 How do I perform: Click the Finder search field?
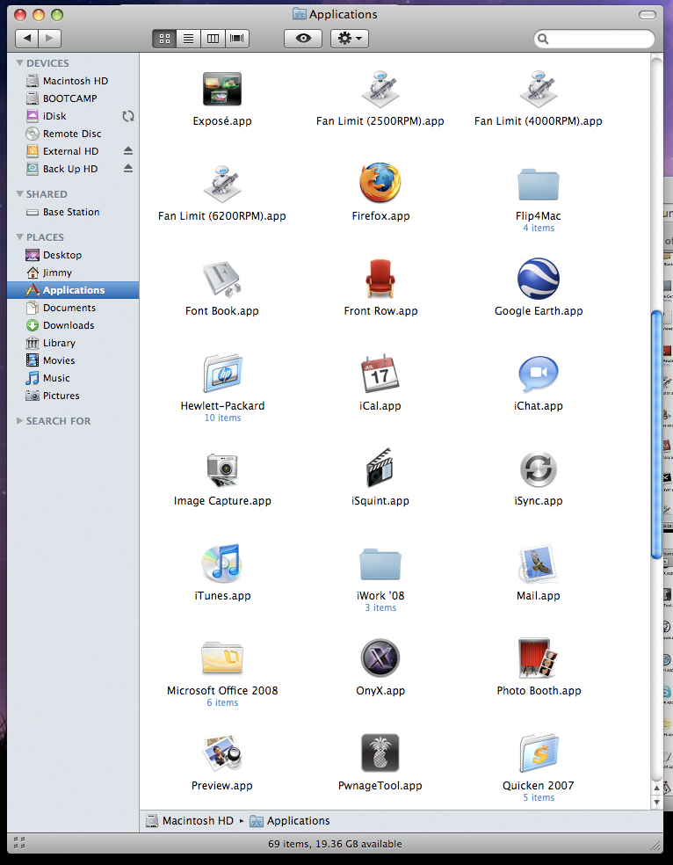pyautogui.click(x=594, y=39)
